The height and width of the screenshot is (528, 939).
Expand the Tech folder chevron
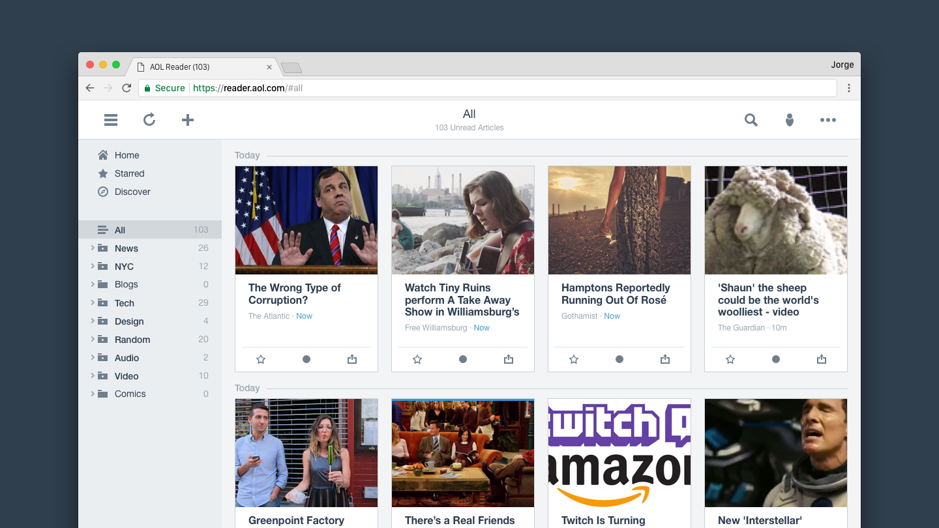point(93,303)
